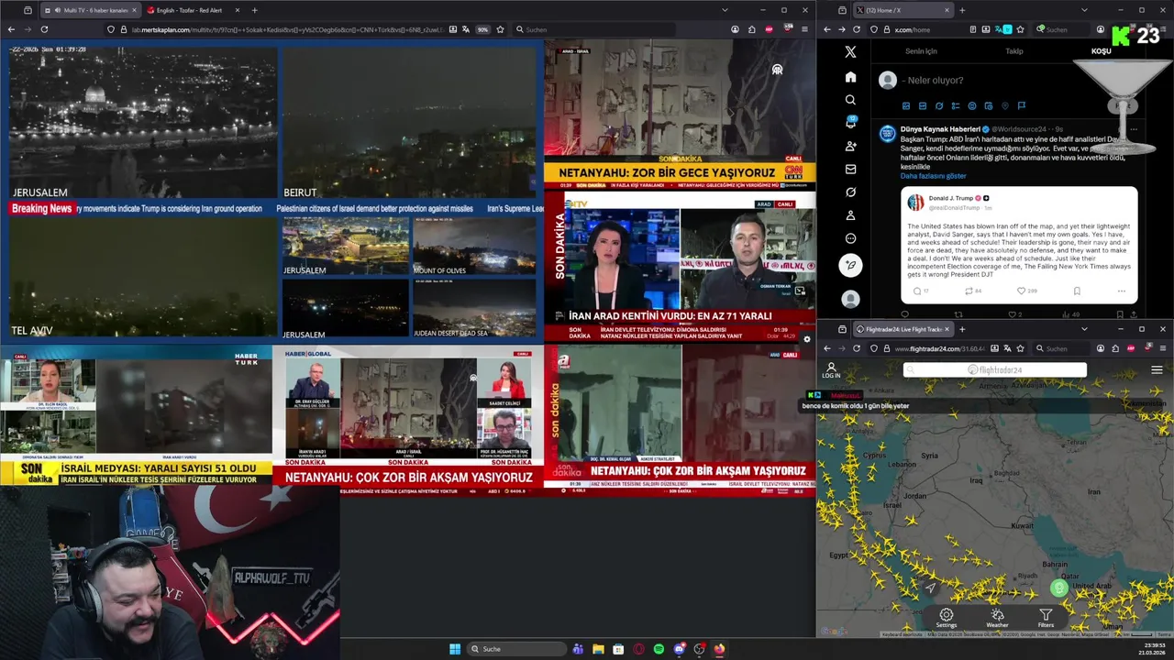Open the gear icon beside the NTV stream
1174x660 pixels.
[x=807, y=339]
